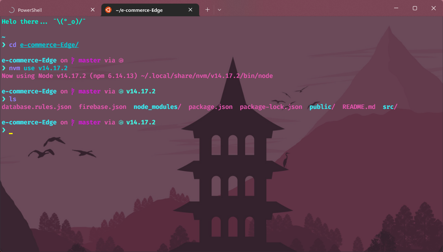Click the underlined e-commerce-Edge/ path link
443x252 pixels.
[x=49, y=45]
